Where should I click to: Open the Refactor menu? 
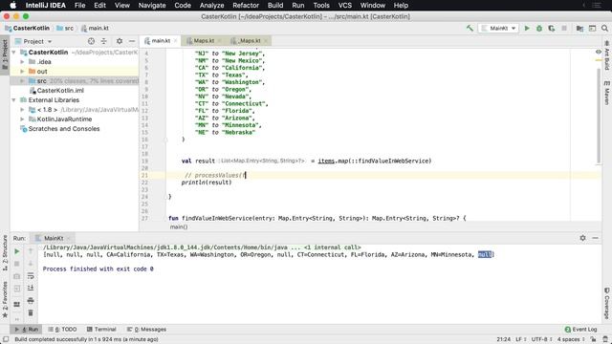point(246,5)
